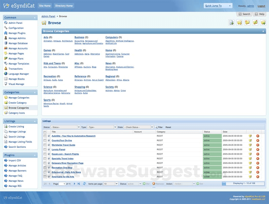Screen dimensions: 269x204
Task: Open the Status dropdown in the listings filter
Action: pyautogui.click(x=66, y=127)
